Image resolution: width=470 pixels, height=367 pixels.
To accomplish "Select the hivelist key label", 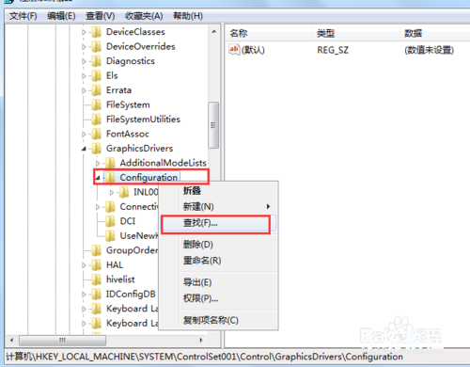I will [120, 279].
